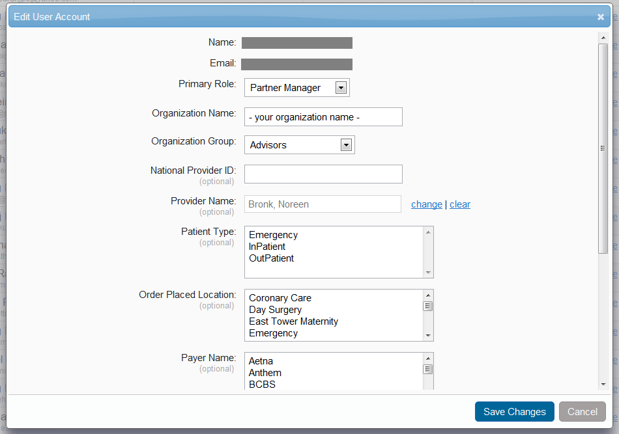Select Day Surgery order location
Screen dimensions: 619x434
click(275, 310)
